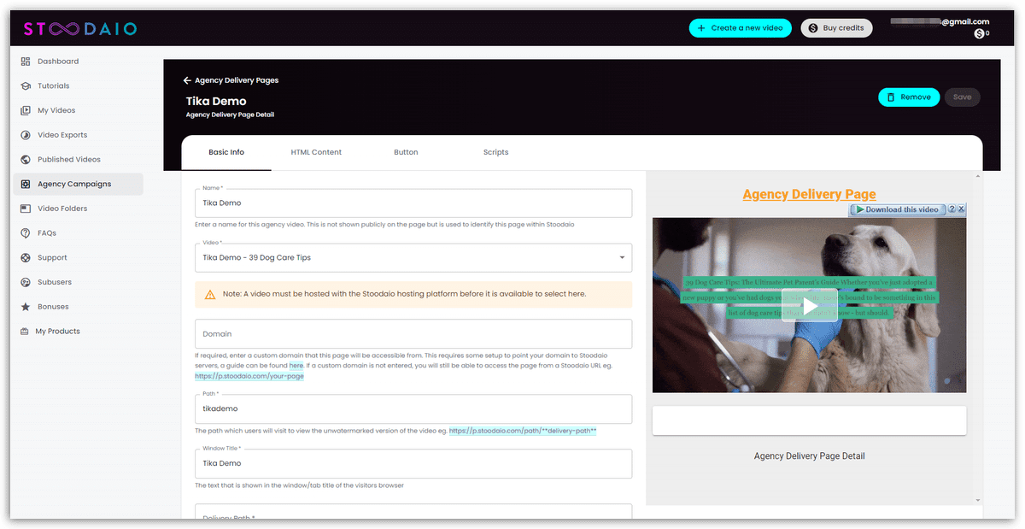Click the FAQs question mark icon
1025x529 pixels.
[x=26, y=232]
